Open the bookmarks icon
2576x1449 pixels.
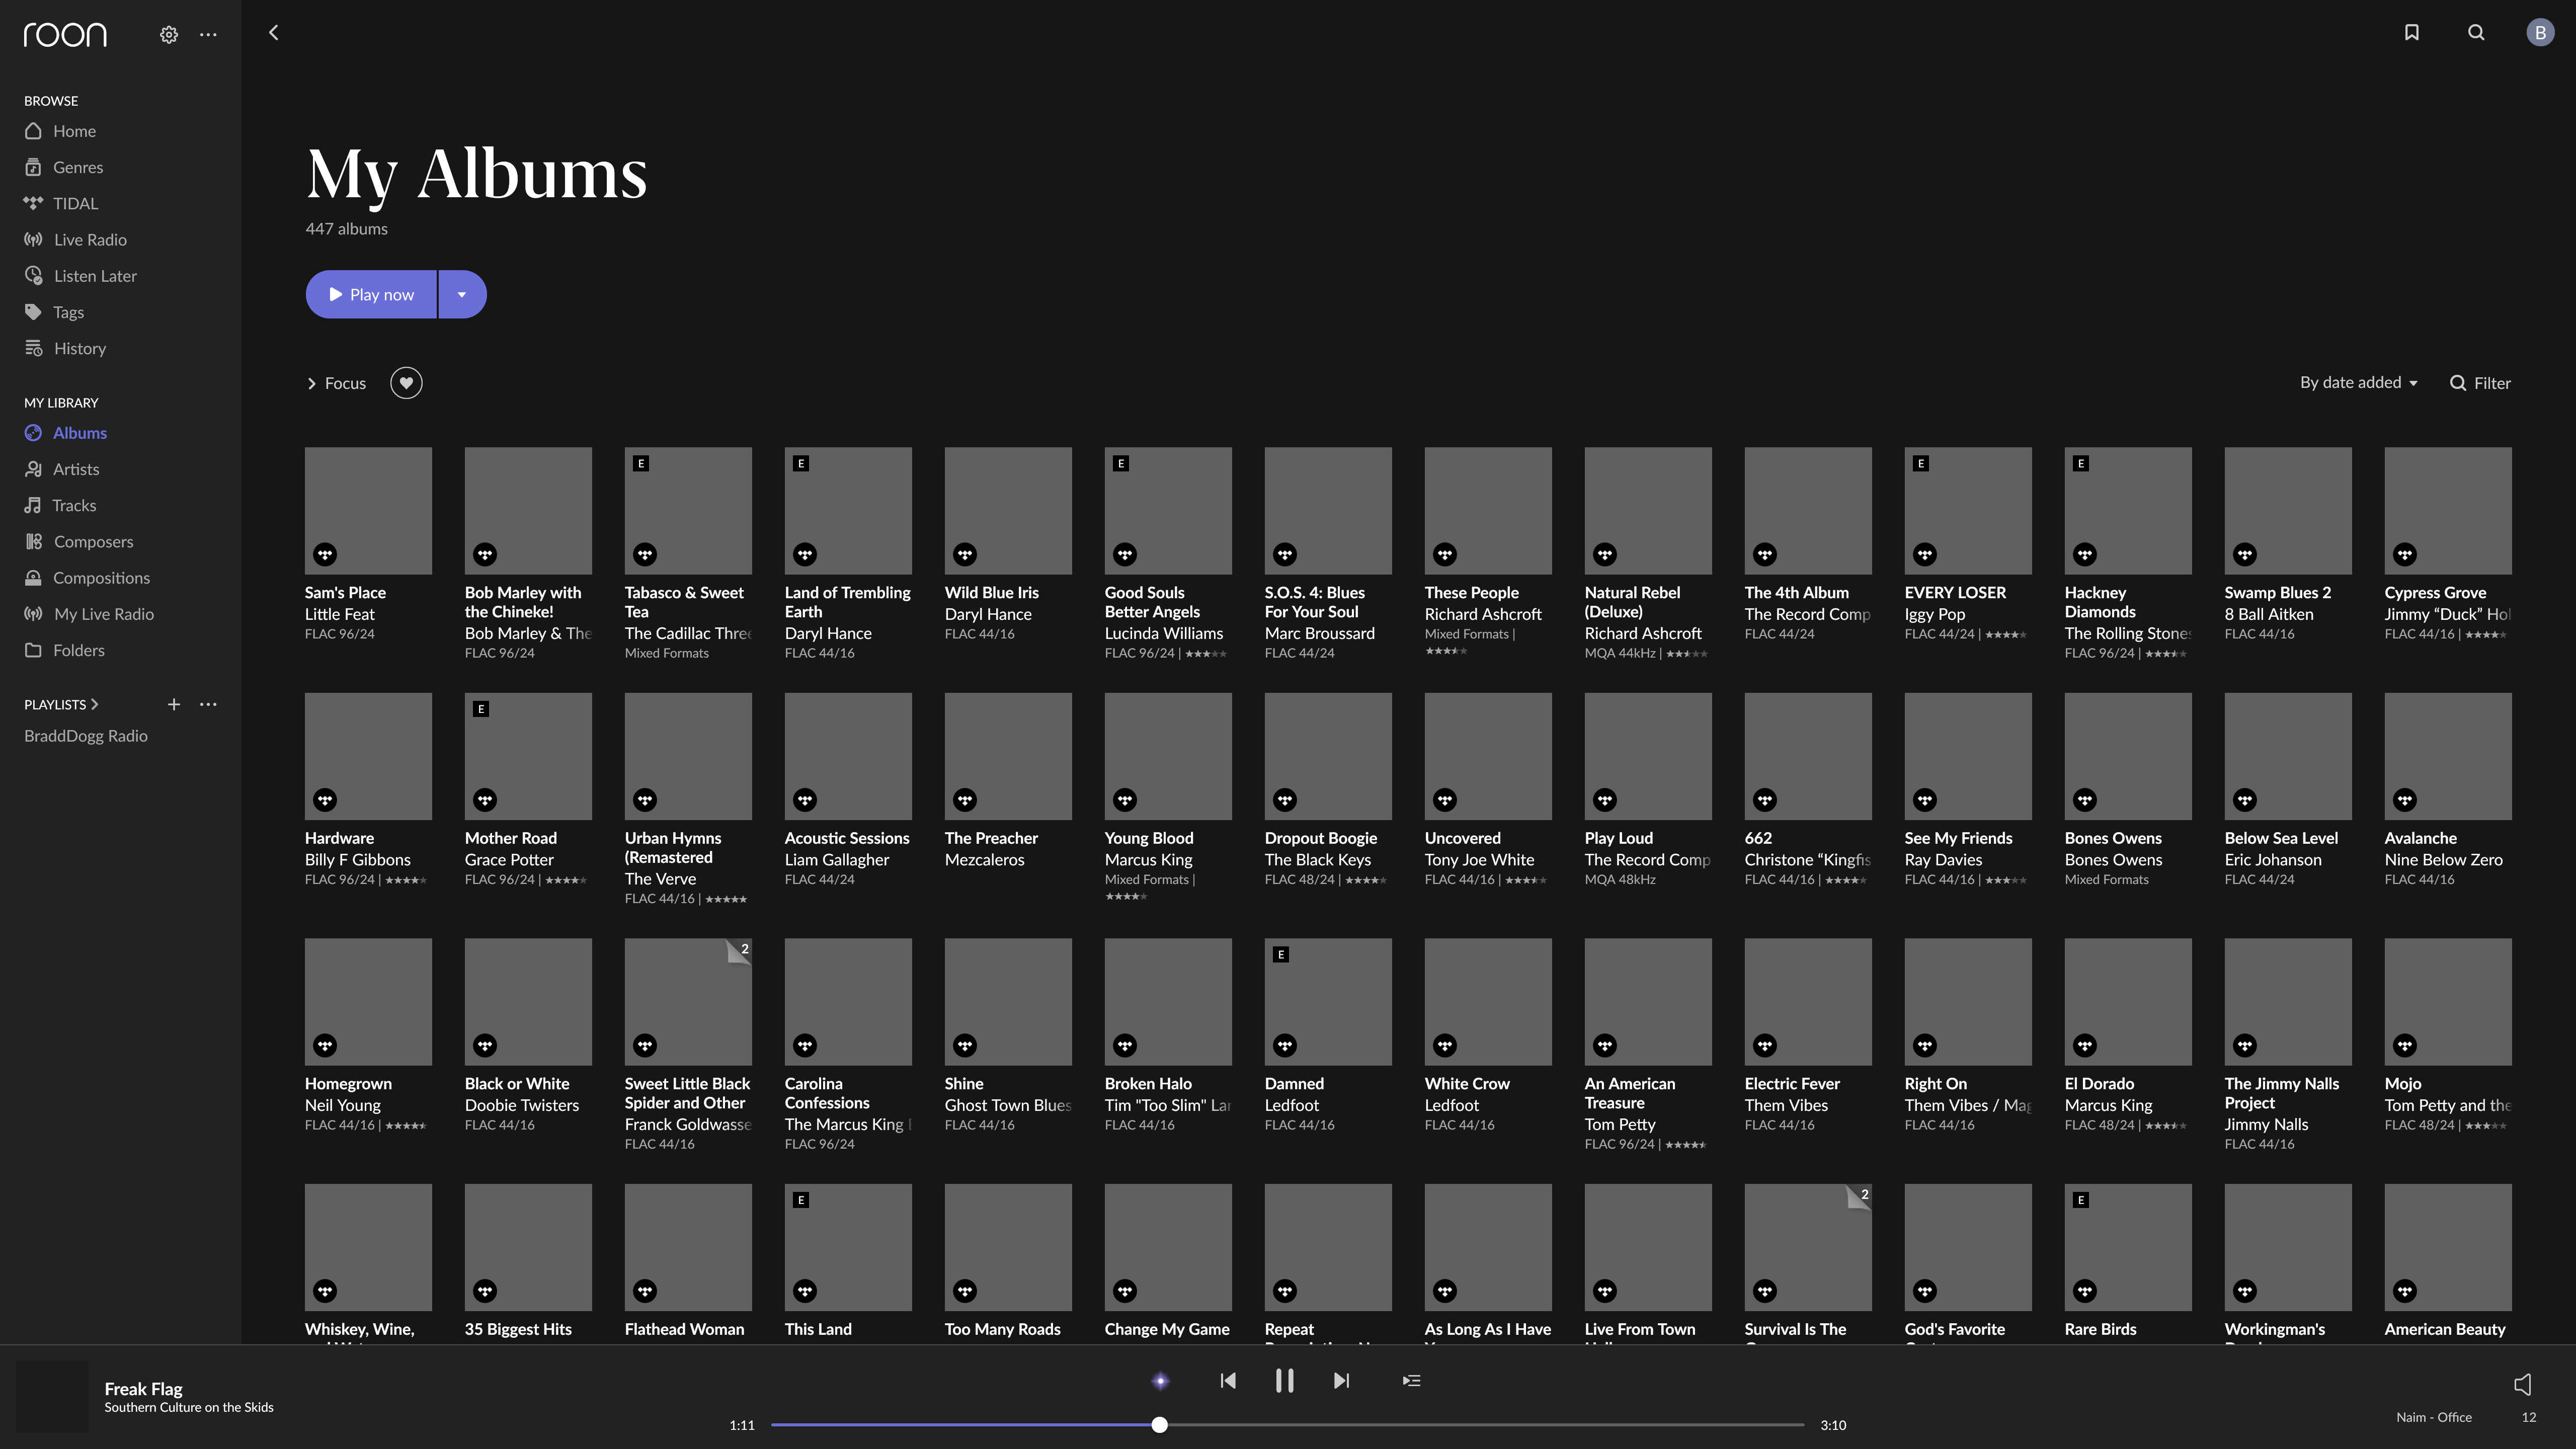point(2411,33)
